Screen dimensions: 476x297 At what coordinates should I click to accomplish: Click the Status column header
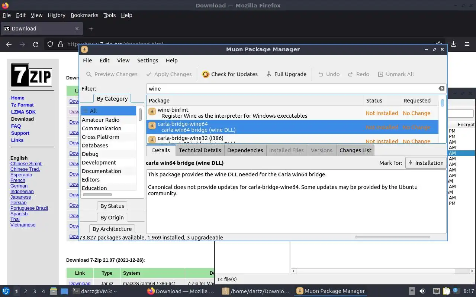point(382,100)
